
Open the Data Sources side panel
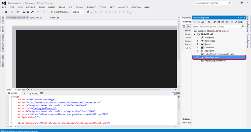3,61
